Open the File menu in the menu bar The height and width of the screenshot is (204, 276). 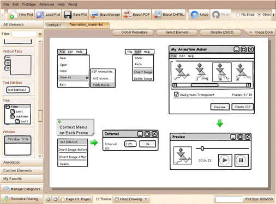6,4
